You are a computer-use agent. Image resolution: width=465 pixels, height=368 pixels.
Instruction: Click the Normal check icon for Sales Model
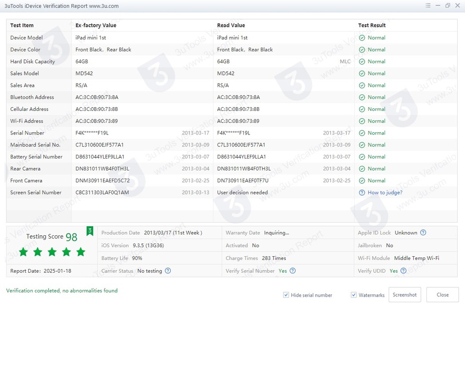[x=362, y=73]
